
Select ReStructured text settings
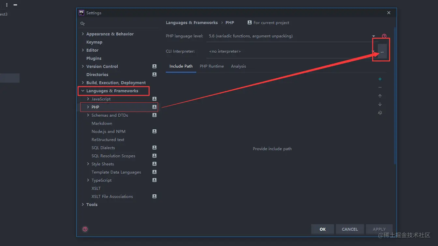[108, 139]
